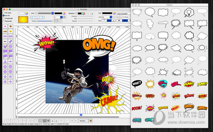Open the line width dropdown showing 1
213x132 pixels.
[x=61, y=17]
